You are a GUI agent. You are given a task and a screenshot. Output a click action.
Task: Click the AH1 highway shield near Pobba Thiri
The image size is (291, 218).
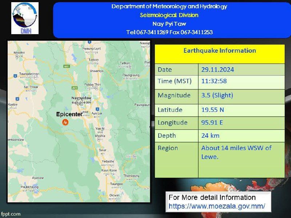tap(75, 88)
